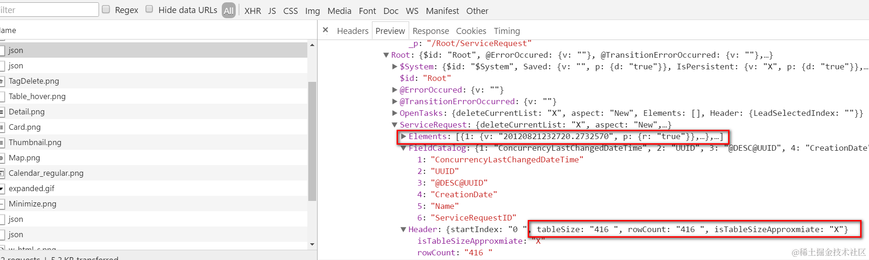This screenshot has height=260, width=869.
Task: Collapse the ServiceRequest node
Action: coord(395,125)
